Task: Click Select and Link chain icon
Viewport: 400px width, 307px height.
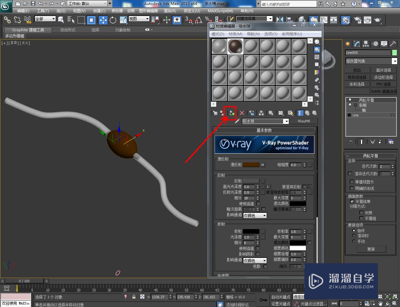Action: click(x=7, y=20)
